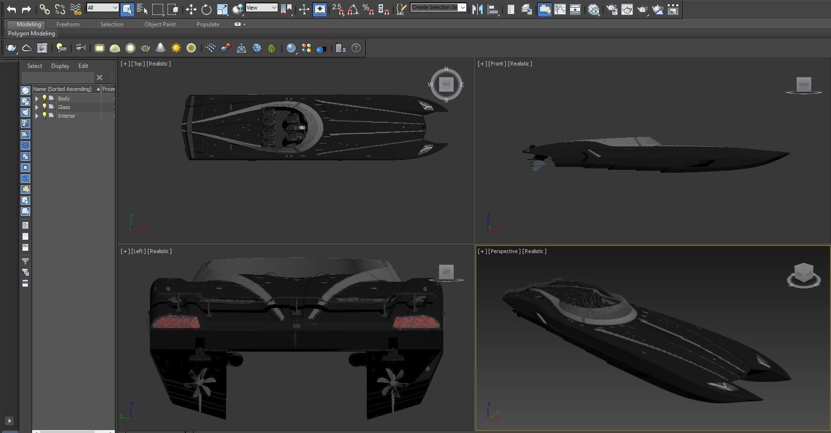This screenshot has height=433, width=831.
Task: Activate the Select and Move tool
Action: tap(191, 9)
